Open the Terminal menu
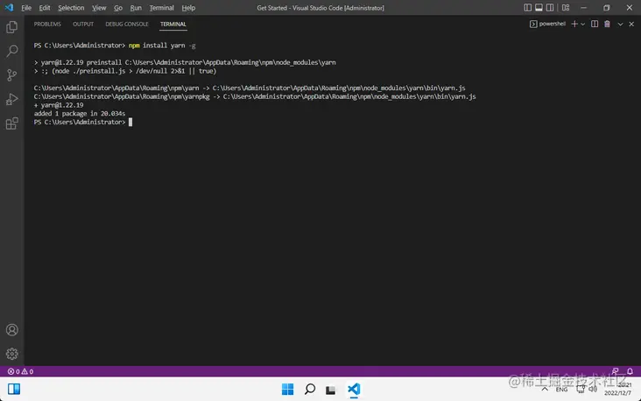 point(161,8)
